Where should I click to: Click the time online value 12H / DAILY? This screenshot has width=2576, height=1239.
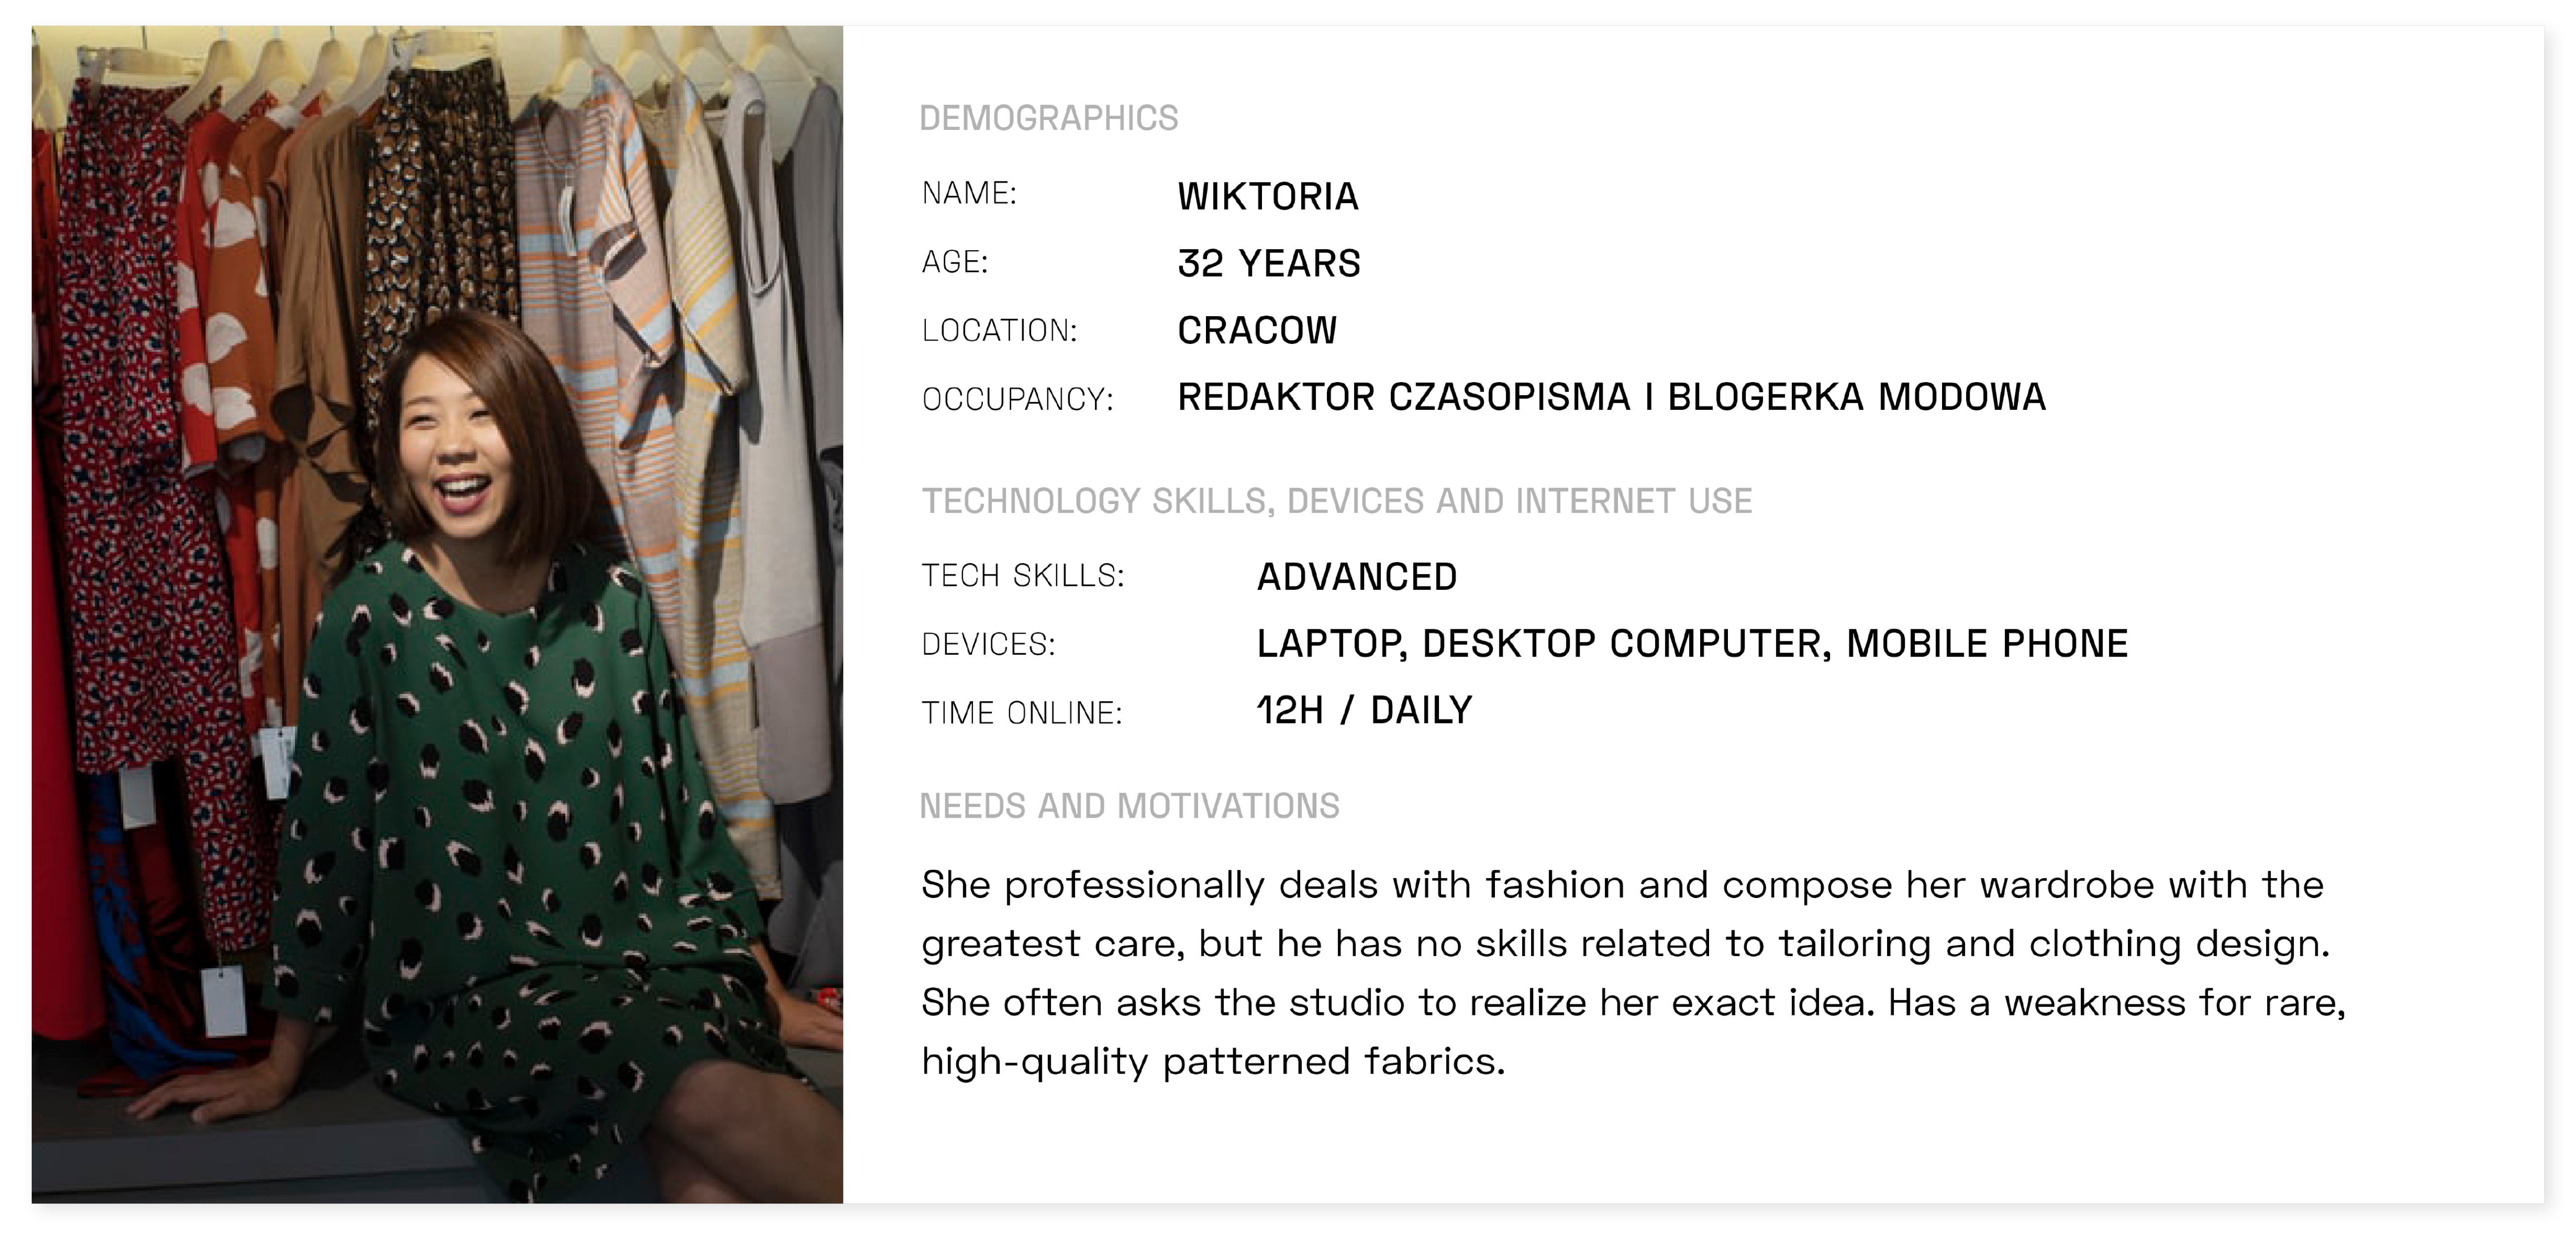click(1364, 711)
